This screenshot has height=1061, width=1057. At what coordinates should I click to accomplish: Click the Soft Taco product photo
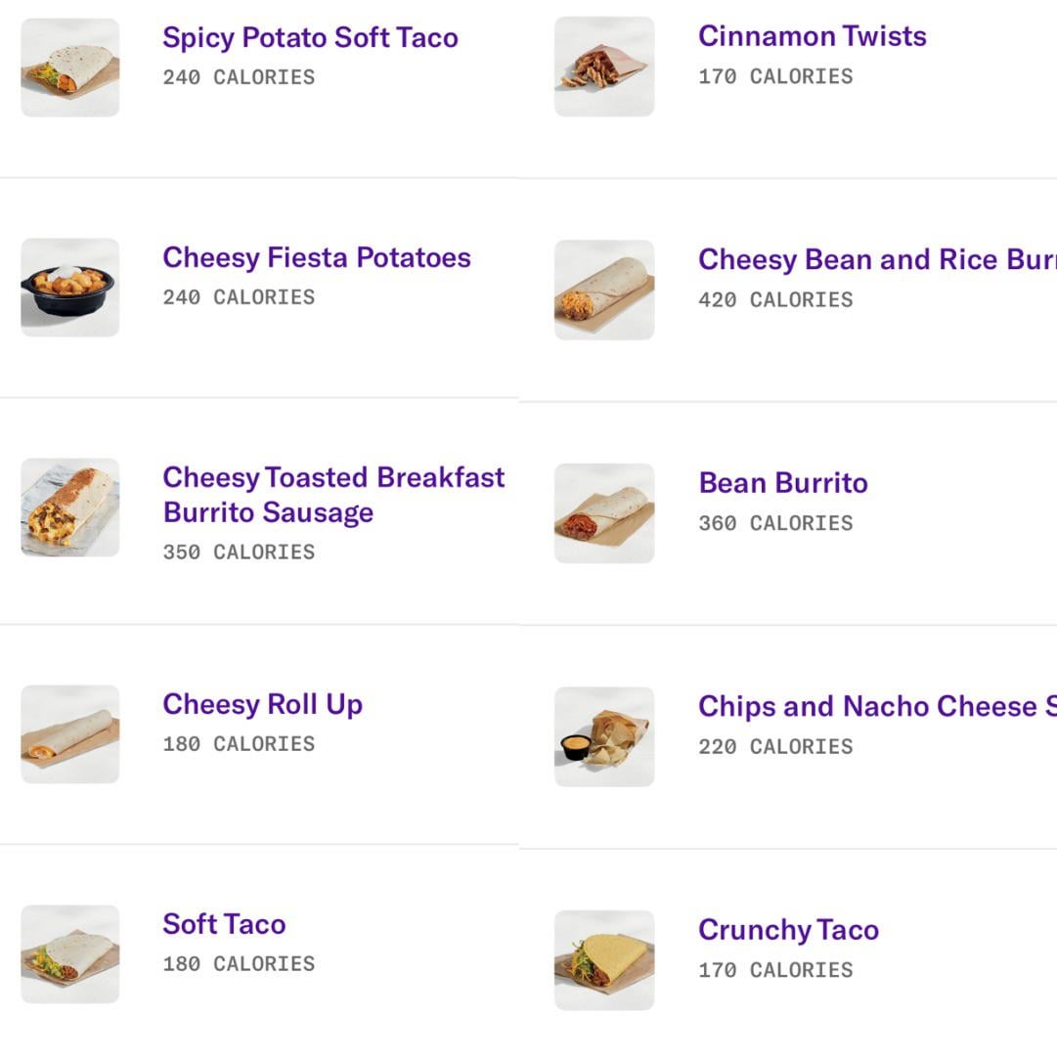pos(70,953)
